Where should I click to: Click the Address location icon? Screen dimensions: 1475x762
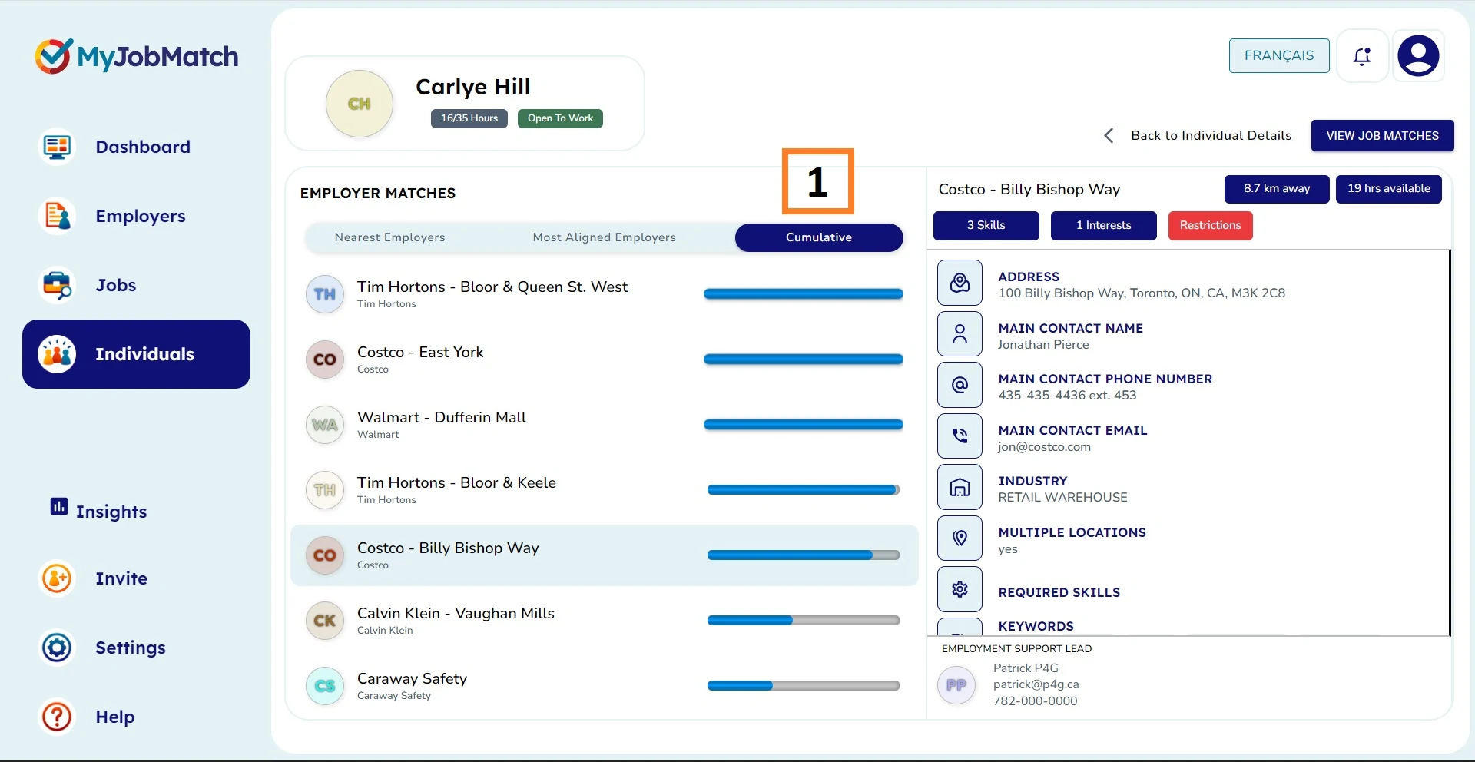[960, 283]
